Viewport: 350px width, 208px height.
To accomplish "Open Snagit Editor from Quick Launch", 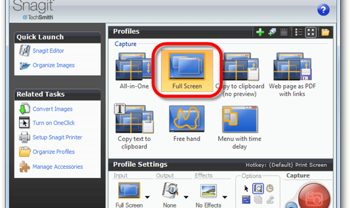I will (x=48, y=51).
